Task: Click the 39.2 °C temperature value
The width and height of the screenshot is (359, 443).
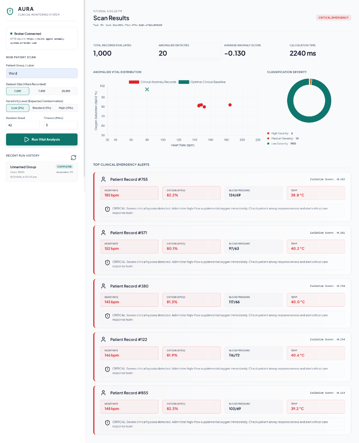Action: (x=298, y=409)
